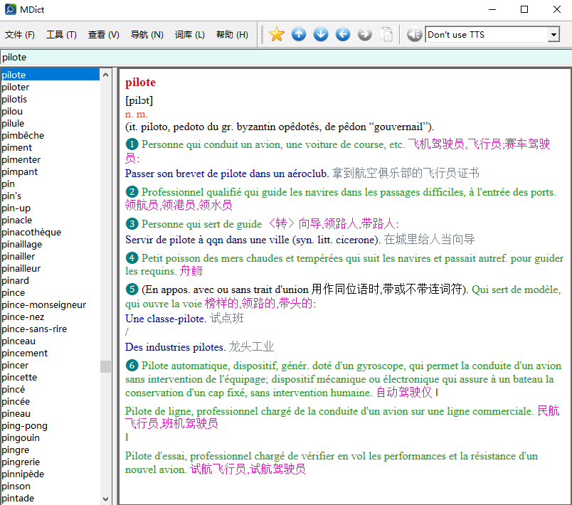Viewport: 572px width, 505px height.
Task: Go back with the blue left arrow
Action: tap(343, 34)
